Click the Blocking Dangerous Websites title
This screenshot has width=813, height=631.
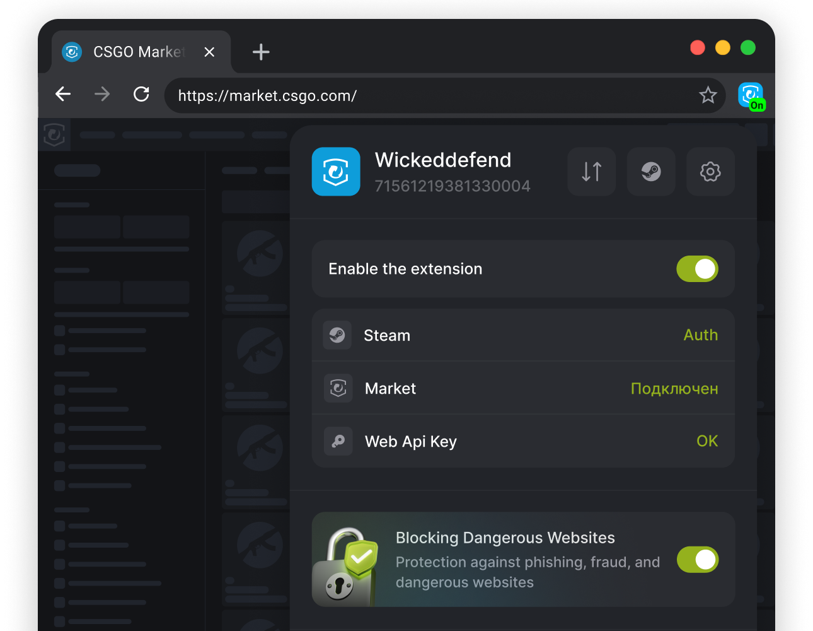point(505,538)
